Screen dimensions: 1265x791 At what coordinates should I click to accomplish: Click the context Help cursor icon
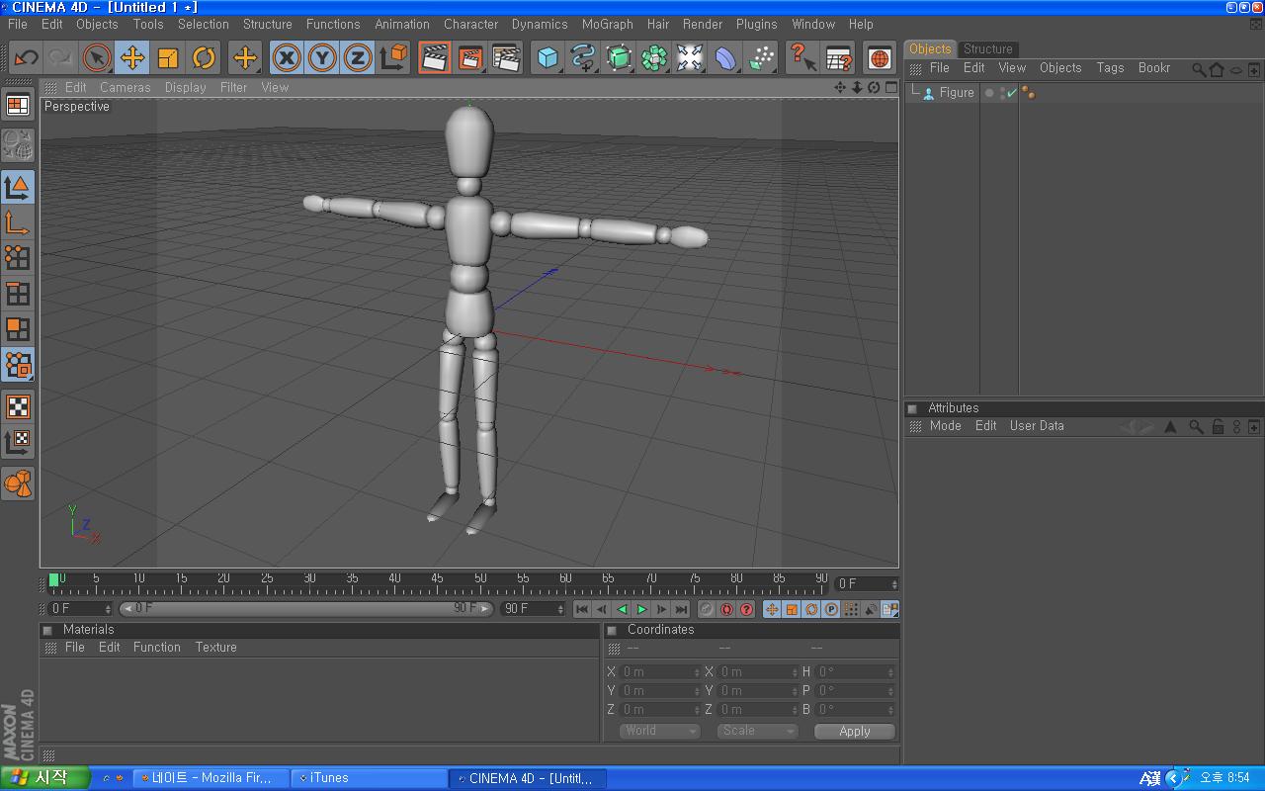[802, 58]
